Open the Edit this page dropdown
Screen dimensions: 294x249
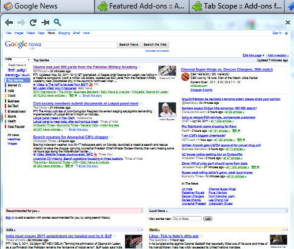253,55
